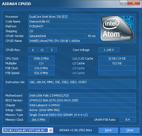
Task: Click the DRAM:FSB Ratio 8:4 box
Action: (128, 120)
